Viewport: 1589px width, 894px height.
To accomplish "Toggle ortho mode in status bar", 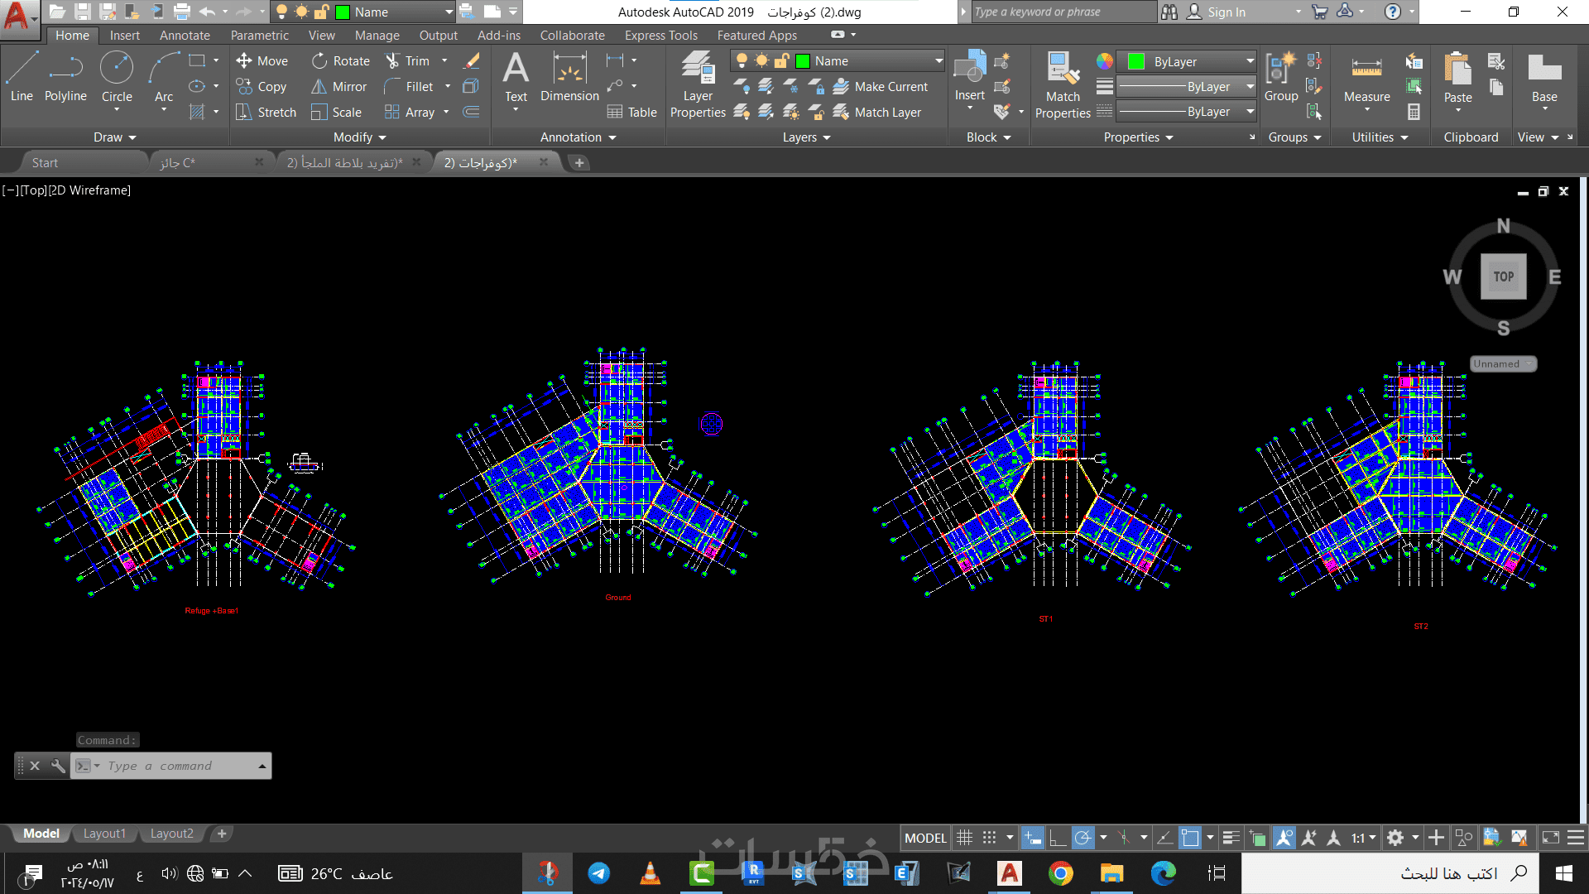I will coord(1057,838).
